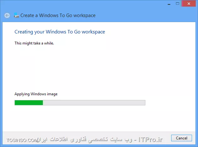
Task: Click the TOSINSO.COM watermark text
Action: coord(22,140)
